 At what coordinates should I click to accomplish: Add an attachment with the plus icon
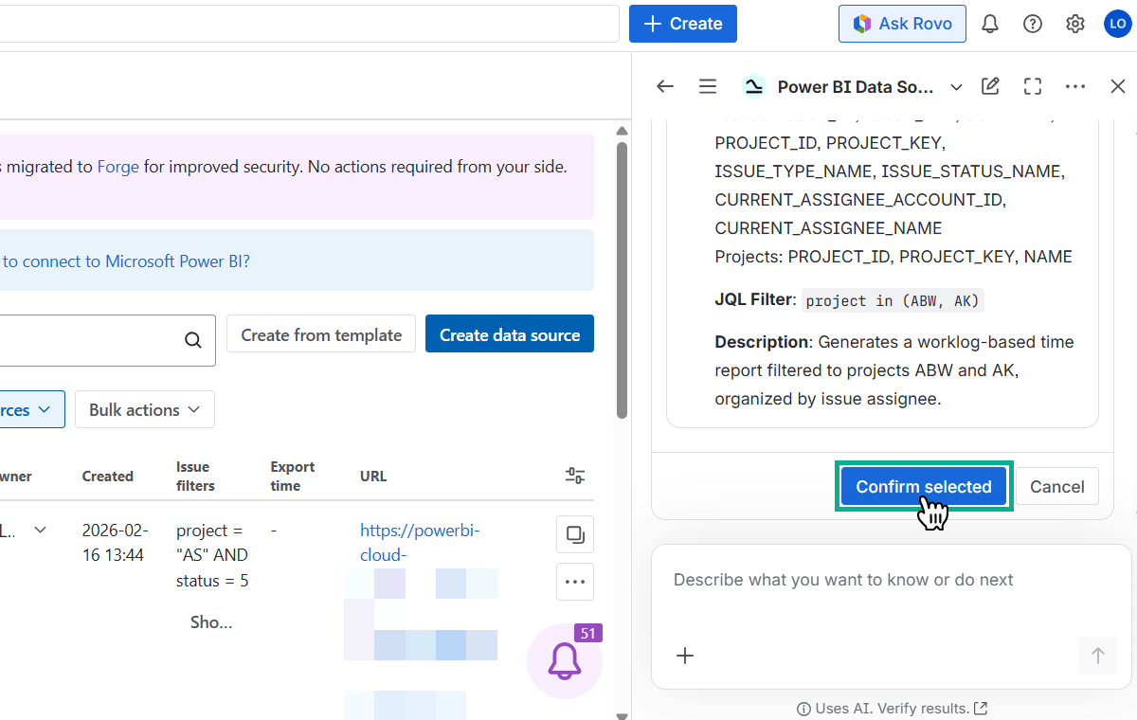pos(685,655)
